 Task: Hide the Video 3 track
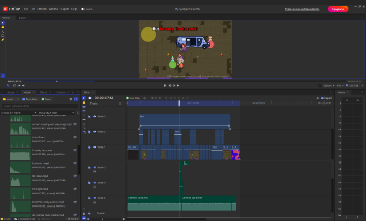coord(95,116)
